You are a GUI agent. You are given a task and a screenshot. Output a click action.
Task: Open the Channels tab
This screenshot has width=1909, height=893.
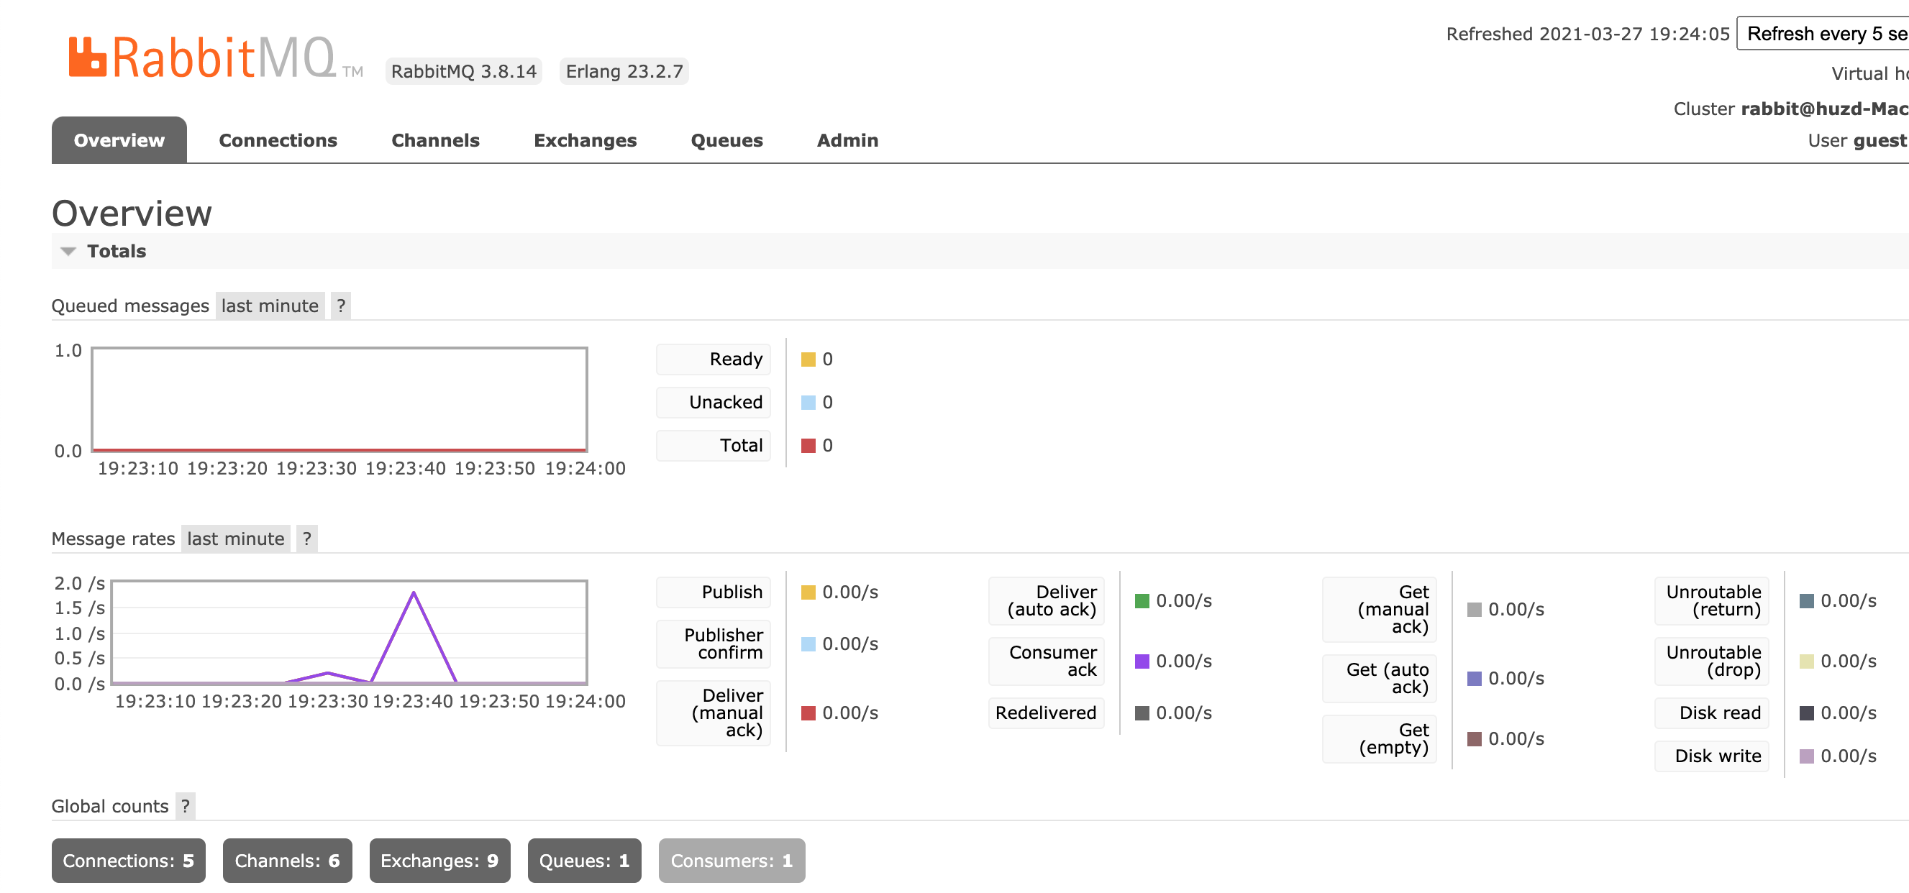(435, 140)
